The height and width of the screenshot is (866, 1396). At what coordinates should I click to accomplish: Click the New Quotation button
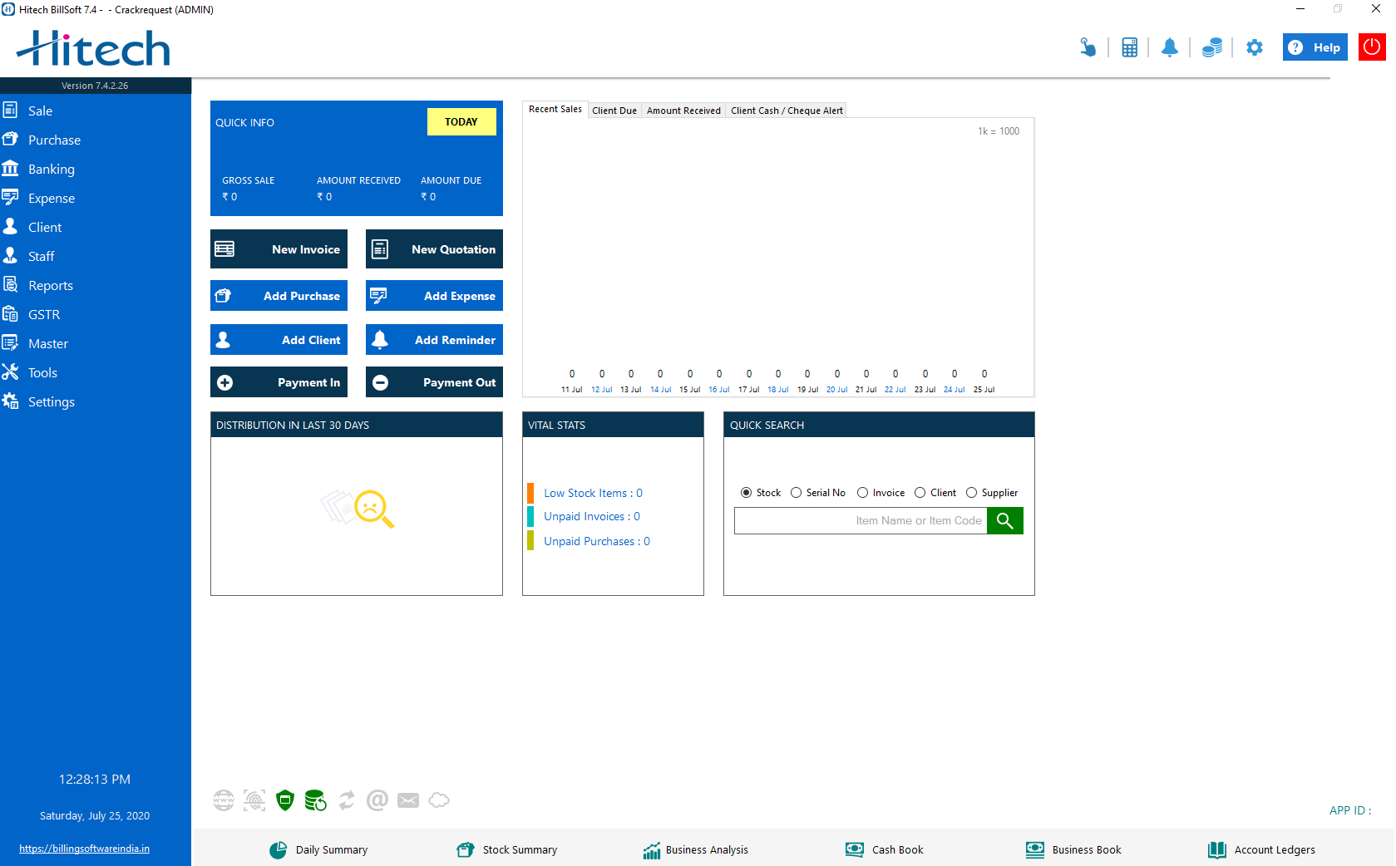[434, 249]
